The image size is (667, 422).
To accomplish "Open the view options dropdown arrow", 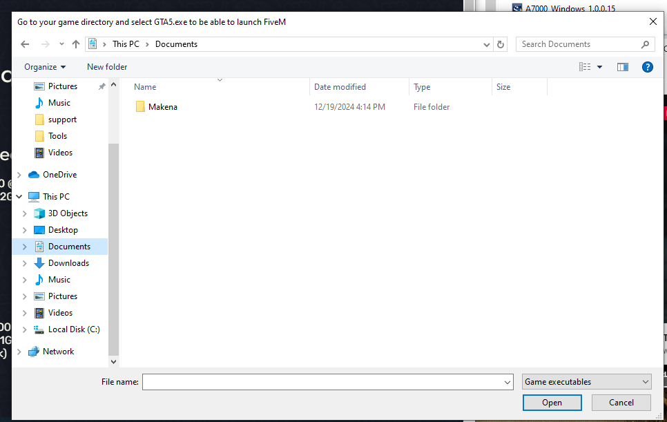I will (600, 67).
